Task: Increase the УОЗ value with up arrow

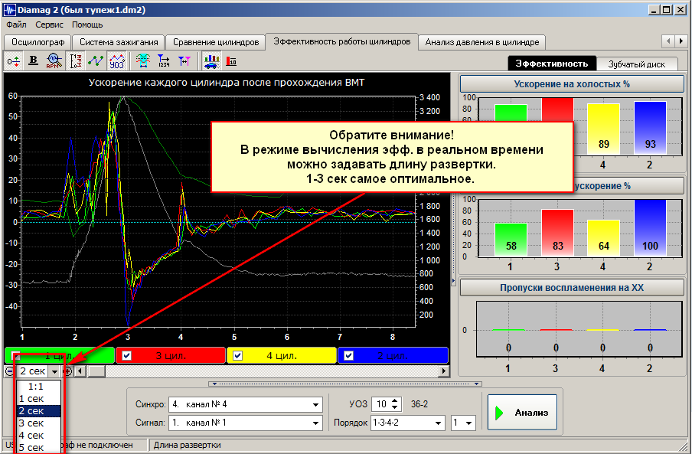Action: coord(395,400)
